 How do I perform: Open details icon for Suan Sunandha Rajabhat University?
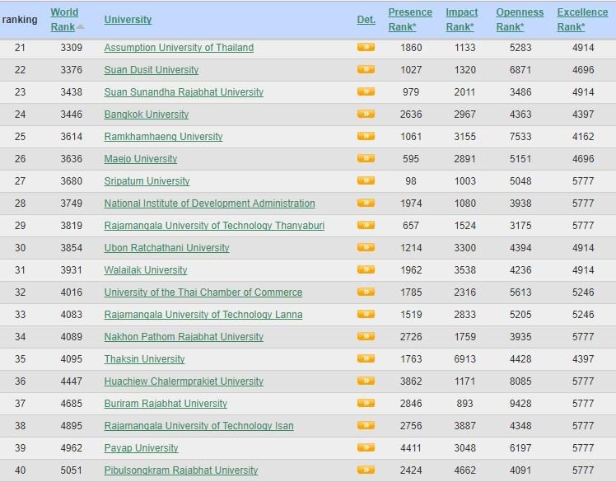point(366,91)
